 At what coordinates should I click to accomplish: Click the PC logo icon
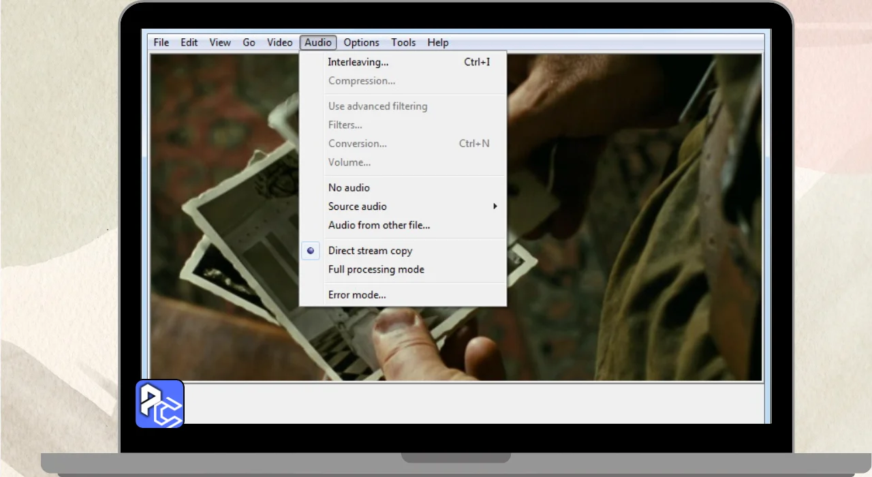pos(159,403)
